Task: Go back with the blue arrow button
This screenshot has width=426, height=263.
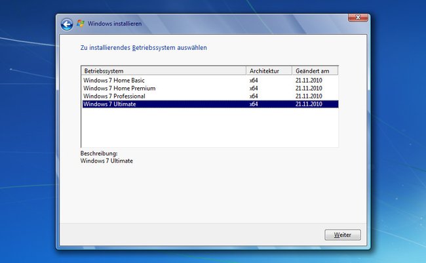Action: click(67, 24)
